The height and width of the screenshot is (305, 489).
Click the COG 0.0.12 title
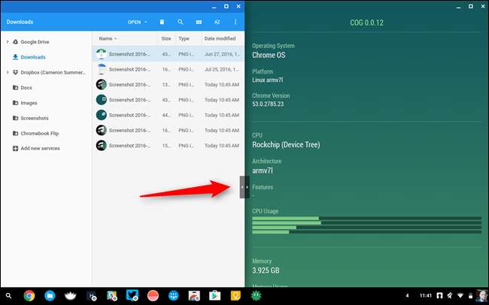click(367, 23)
